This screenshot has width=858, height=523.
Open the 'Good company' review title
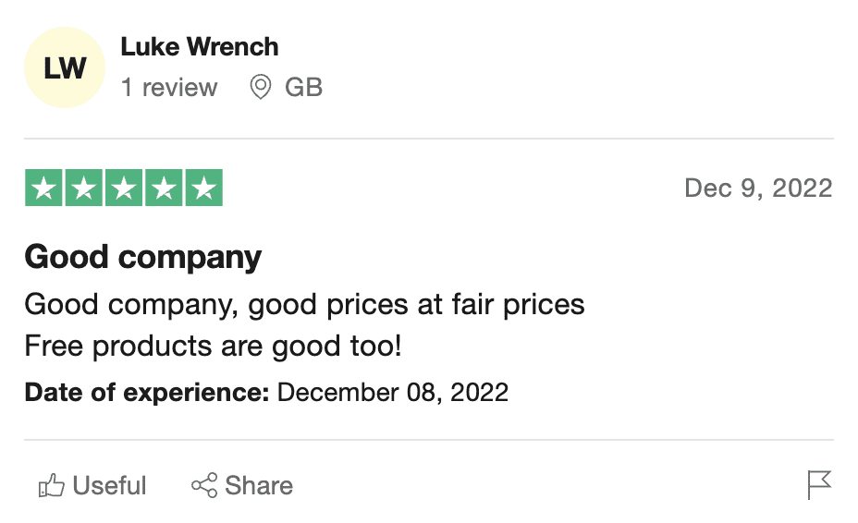click(143, 257)
